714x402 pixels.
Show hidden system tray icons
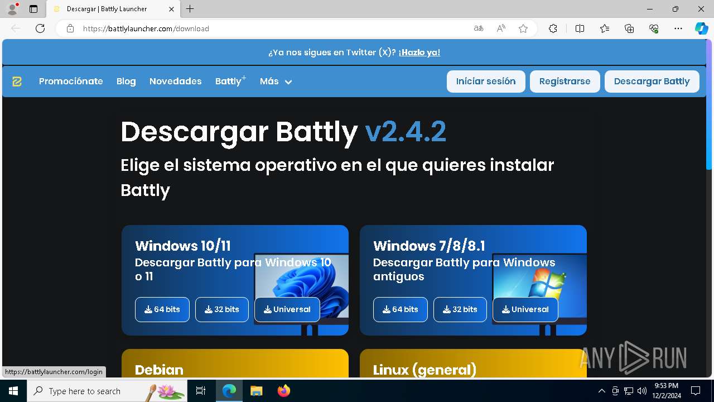pos(601,391)
